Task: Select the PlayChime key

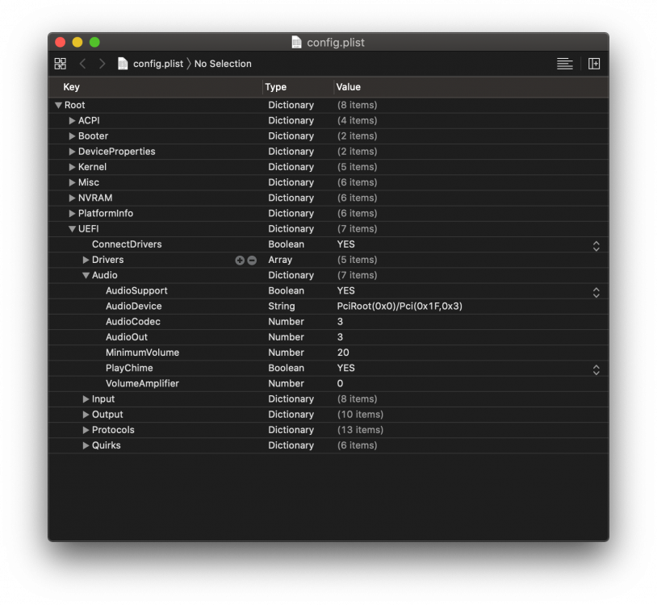Action: click(x=129, y=368)
